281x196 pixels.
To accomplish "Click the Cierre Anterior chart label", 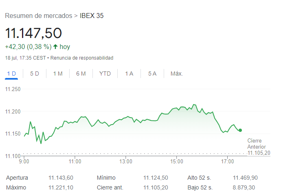I will [257, 144].
